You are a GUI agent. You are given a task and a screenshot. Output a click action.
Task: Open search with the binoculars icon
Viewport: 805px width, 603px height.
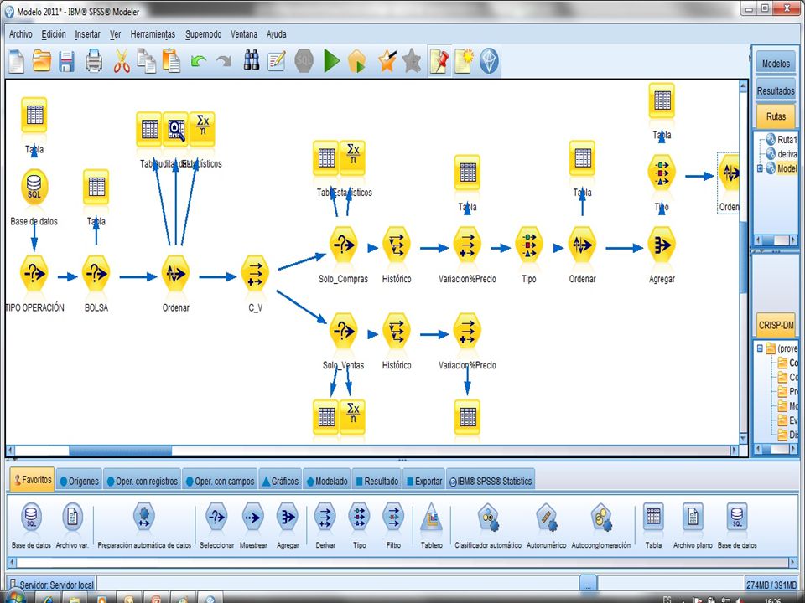tap(251, 60)
